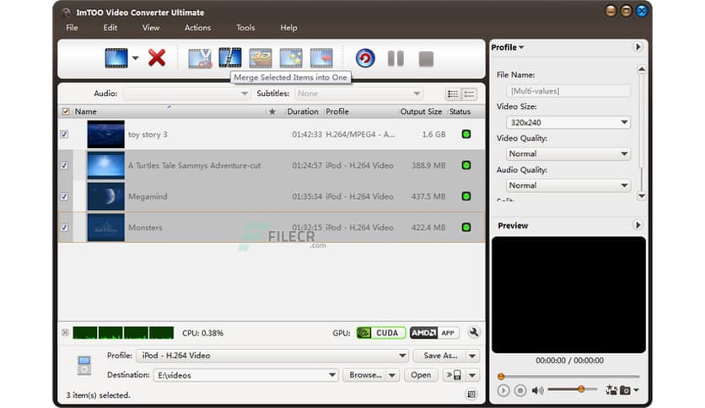Click the File Name input field
705x408 pixels.
click(x=568, y=91)
